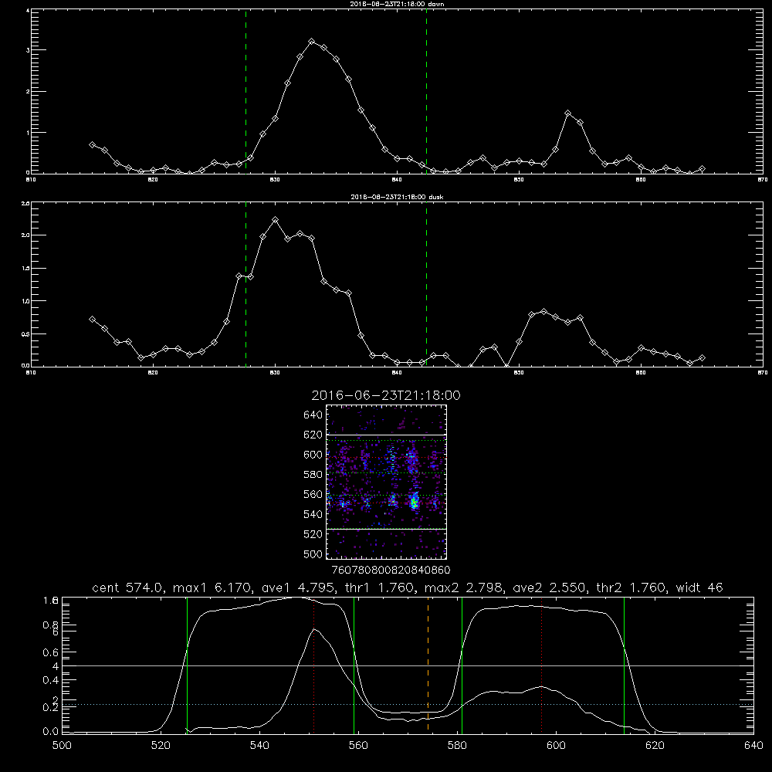Click the green vertical line at 559 in bottom plot
The height and width of the screenshot is (772, 772).
(x=354, y=665)
